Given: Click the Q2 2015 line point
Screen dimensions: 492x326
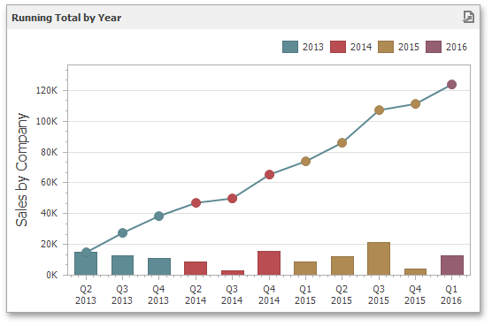Looking at the screenshot, I should pos(342,143).
